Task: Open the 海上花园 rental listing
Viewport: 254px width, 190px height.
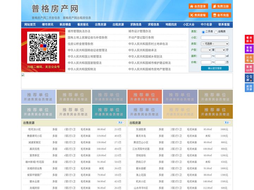Action: [x=141, y=175]
